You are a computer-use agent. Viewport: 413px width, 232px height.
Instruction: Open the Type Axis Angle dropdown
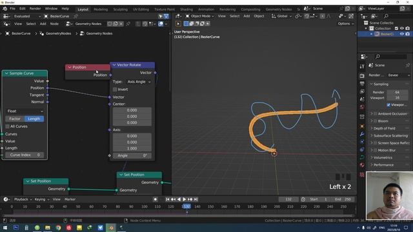click(139, 82)
